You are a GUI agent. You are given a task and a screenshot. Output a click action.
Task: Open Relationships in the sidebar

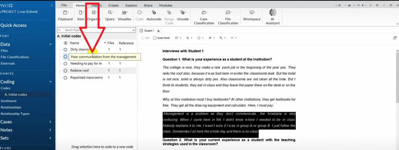[11, 107]
